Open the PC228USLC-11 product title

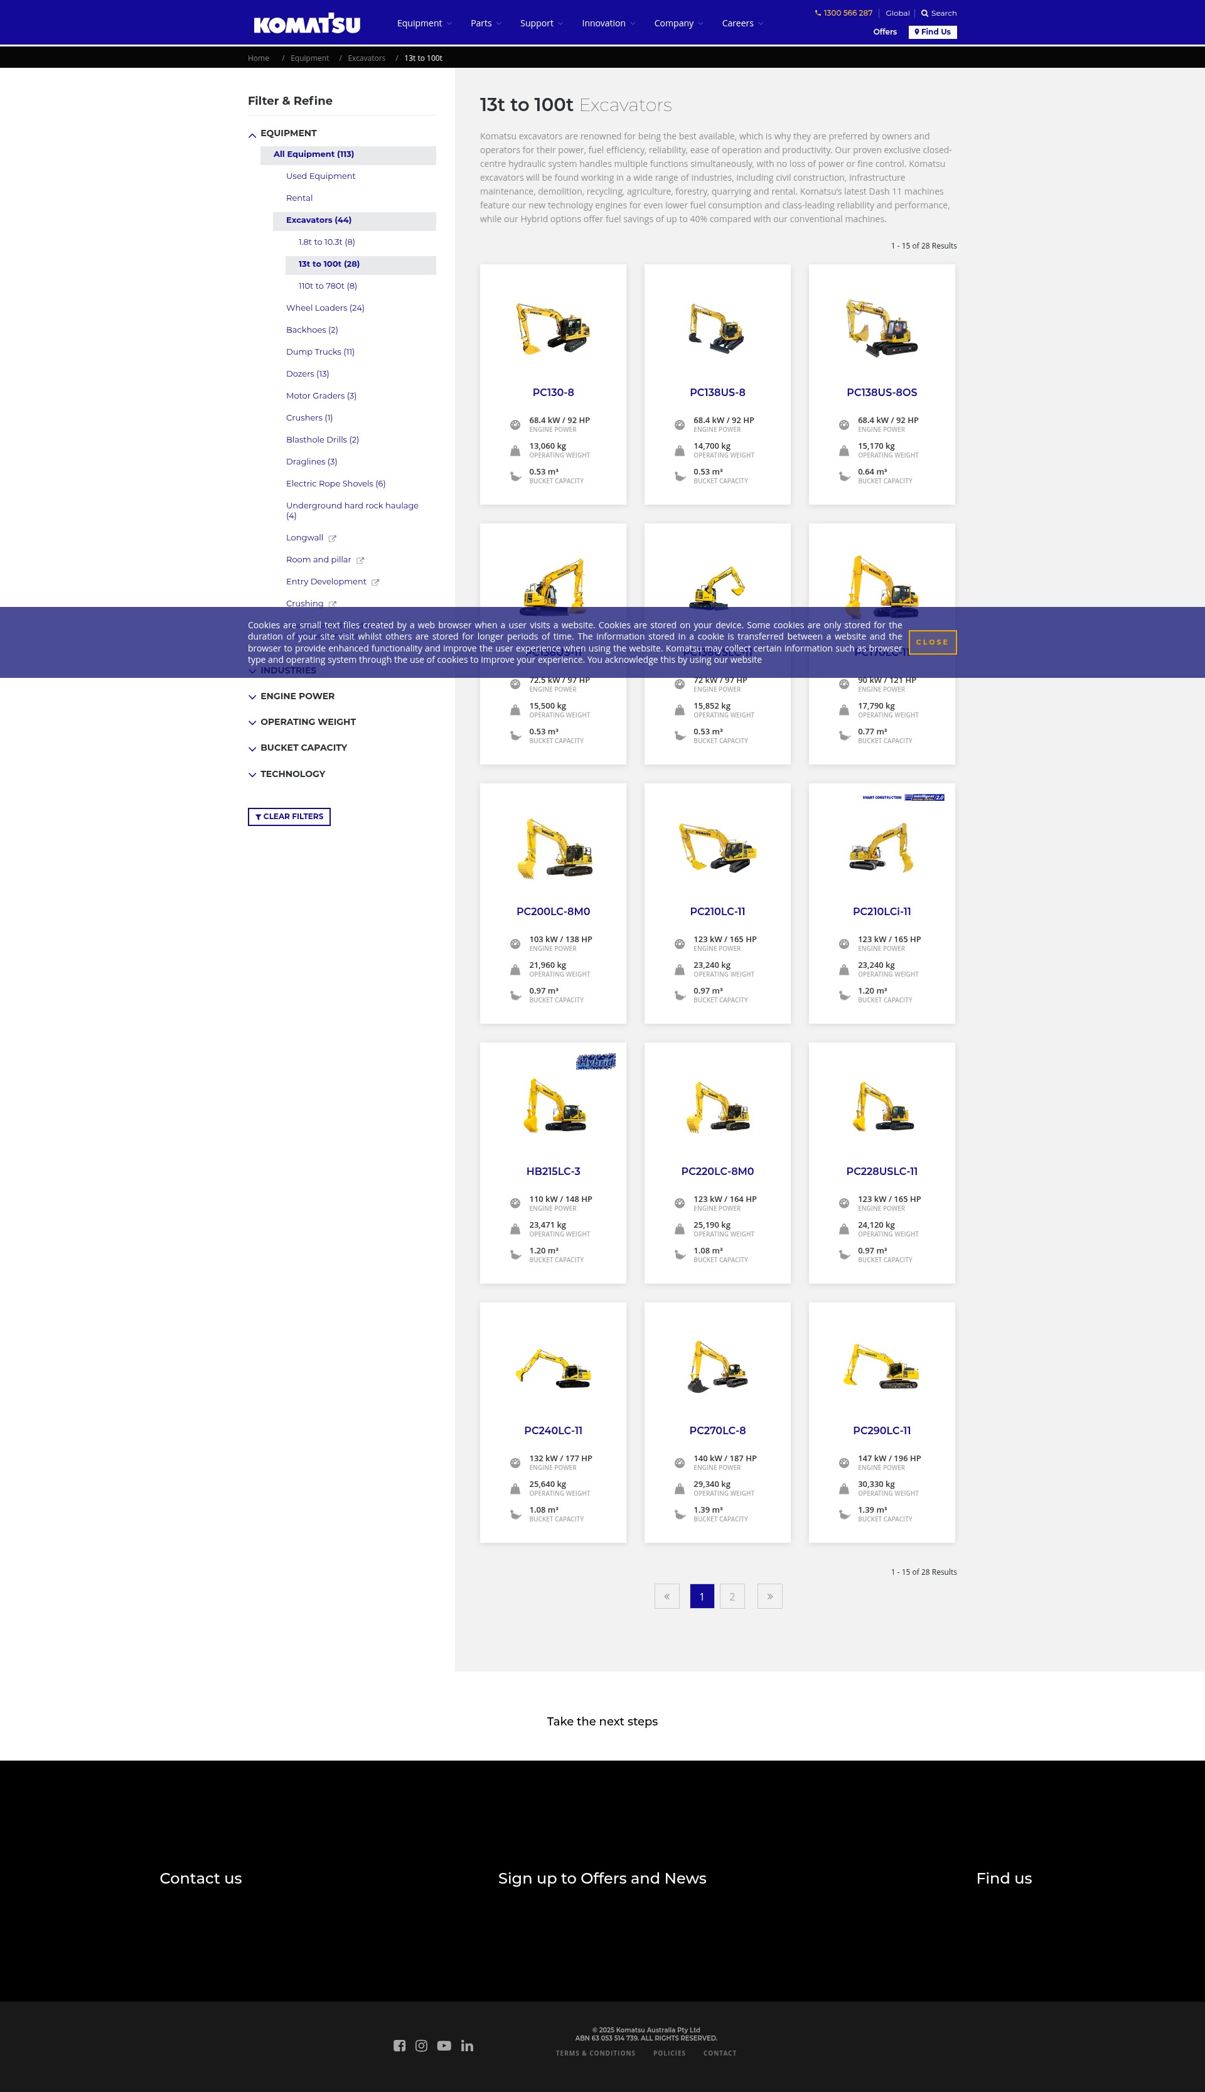(x=881, y=1172)
